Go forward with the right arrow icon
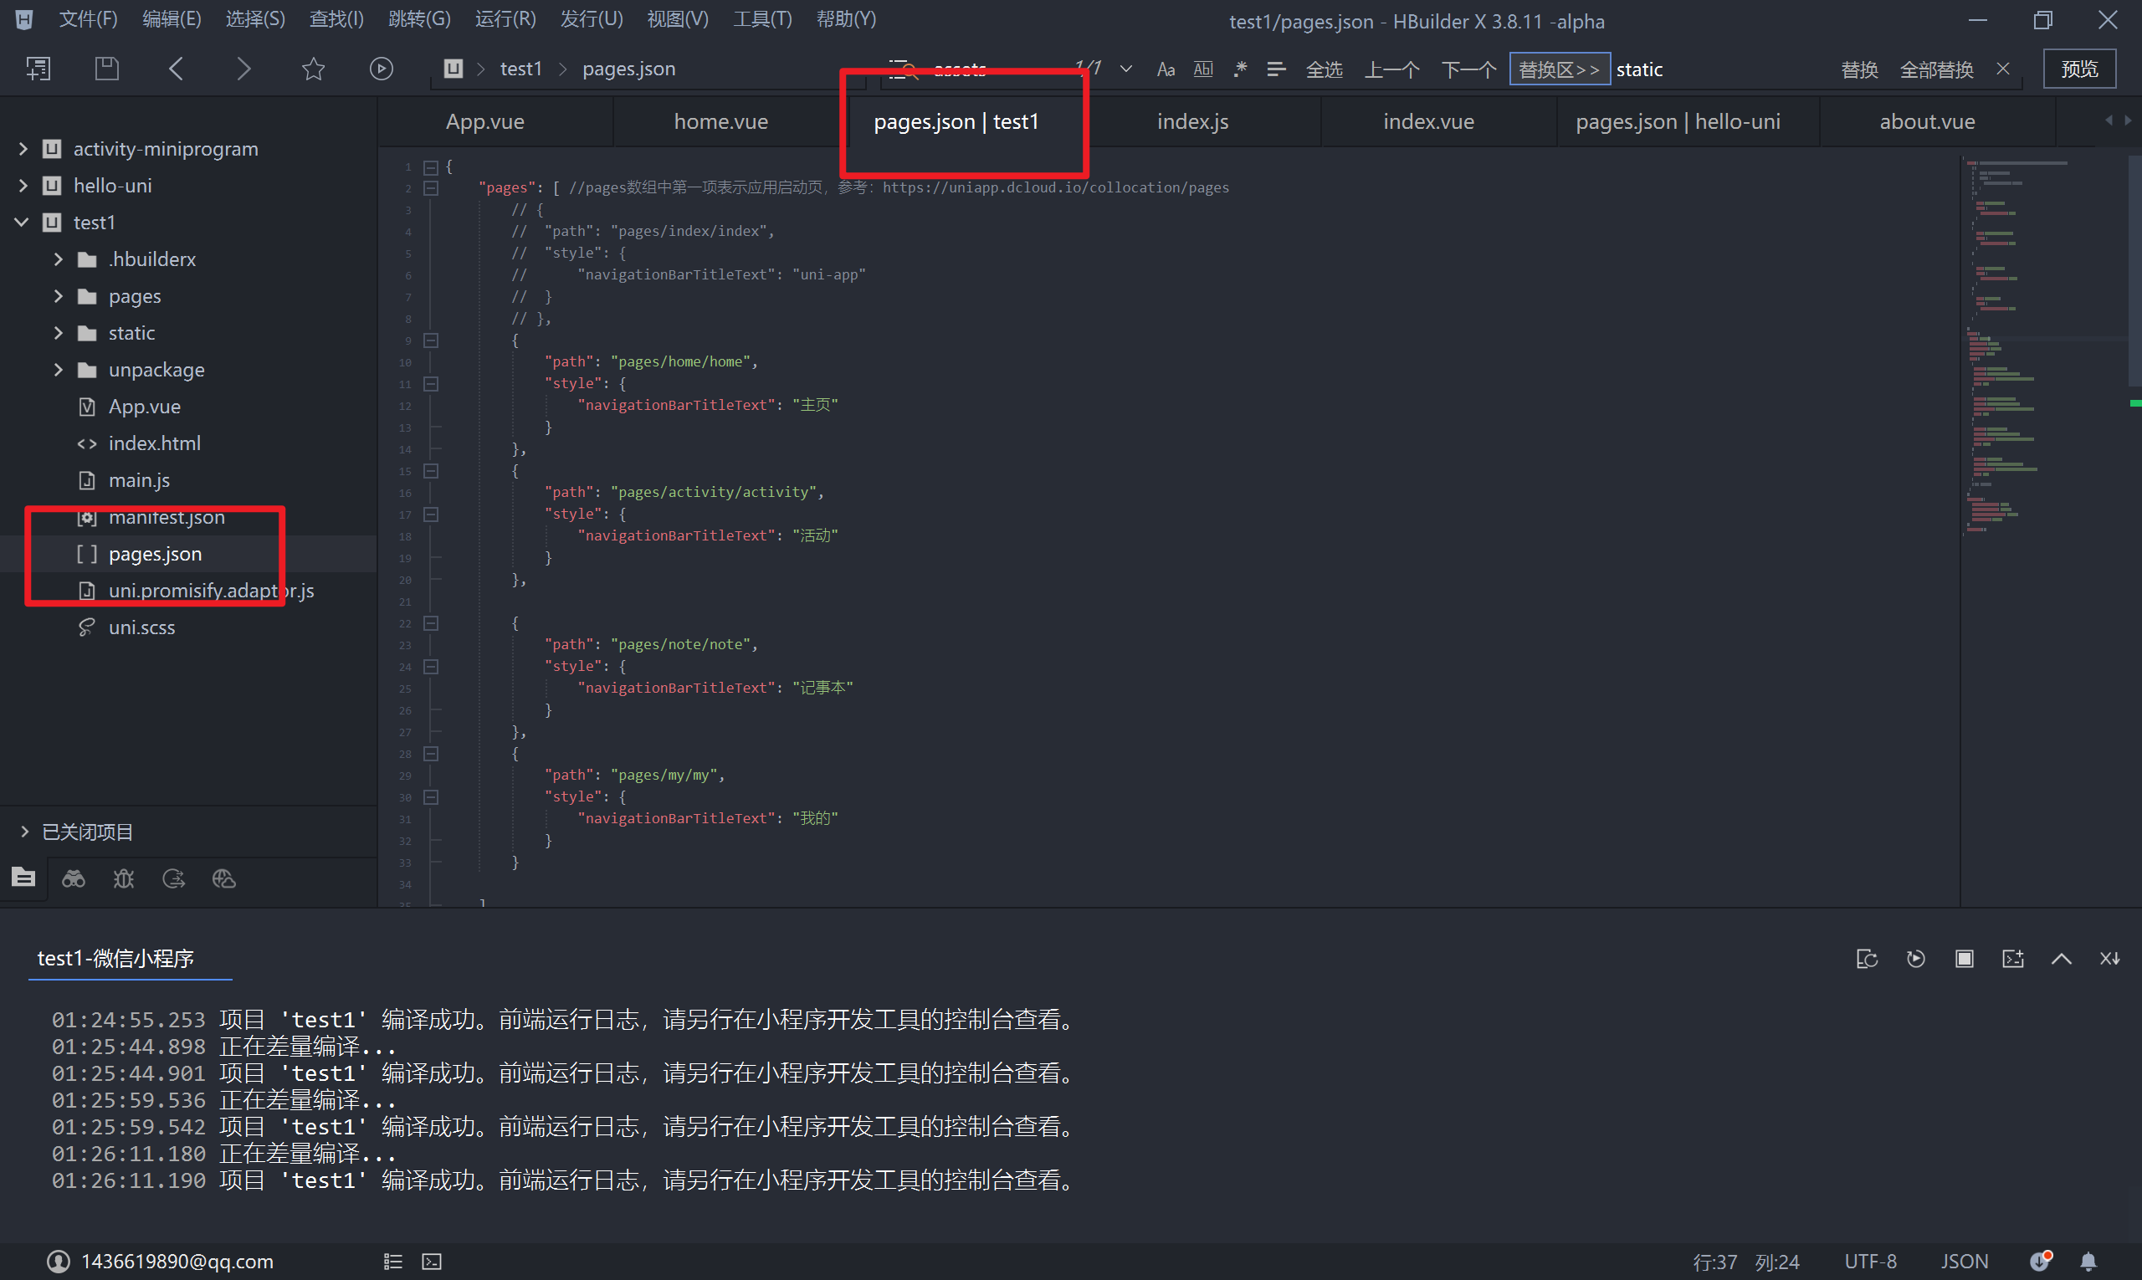 (x=244, y=69)
